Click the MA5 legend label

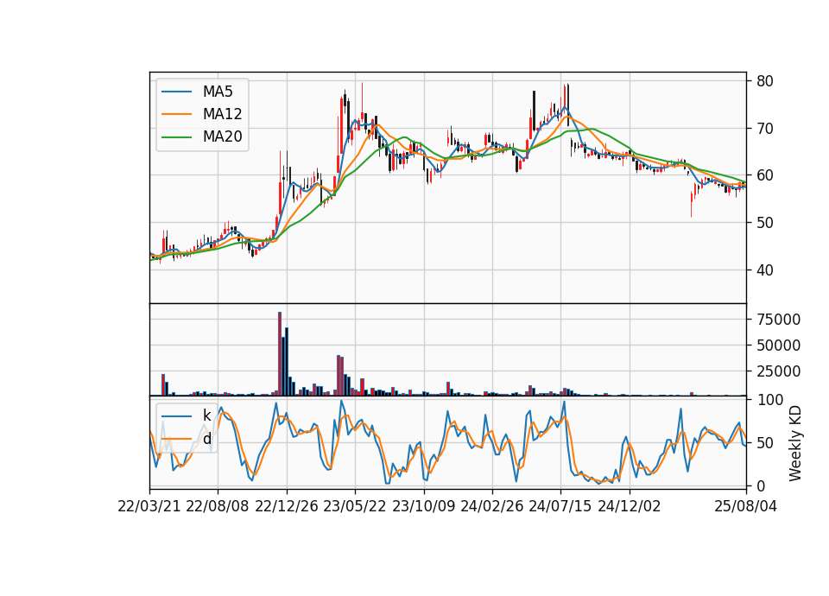tap(218, 92)
